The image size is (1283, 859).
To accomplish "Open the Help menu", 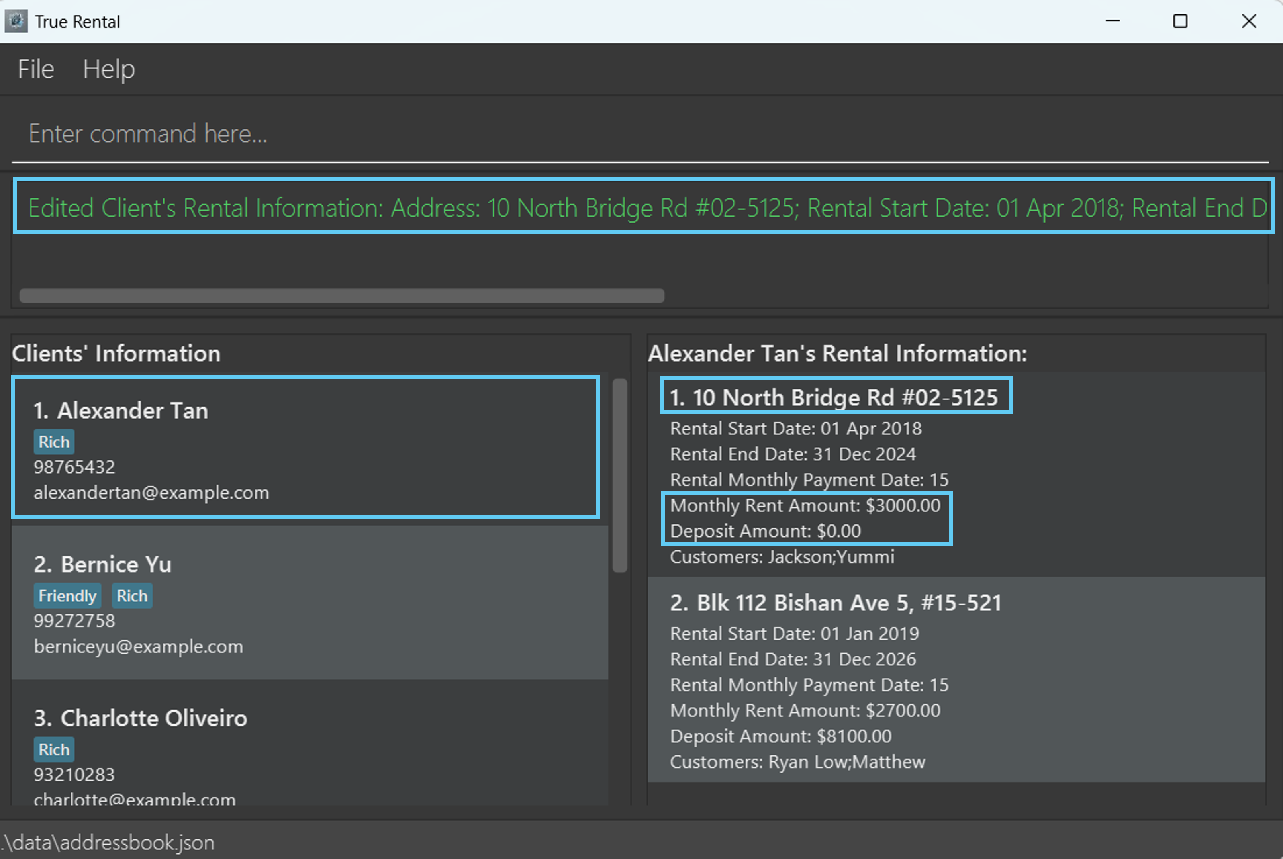I will tap(108, 70).
